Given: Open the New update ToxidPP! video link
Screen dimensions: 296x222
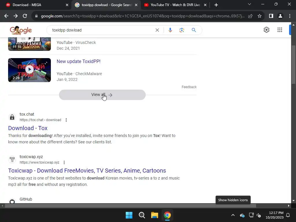Looking at the screenshot, I should (79, 61).
